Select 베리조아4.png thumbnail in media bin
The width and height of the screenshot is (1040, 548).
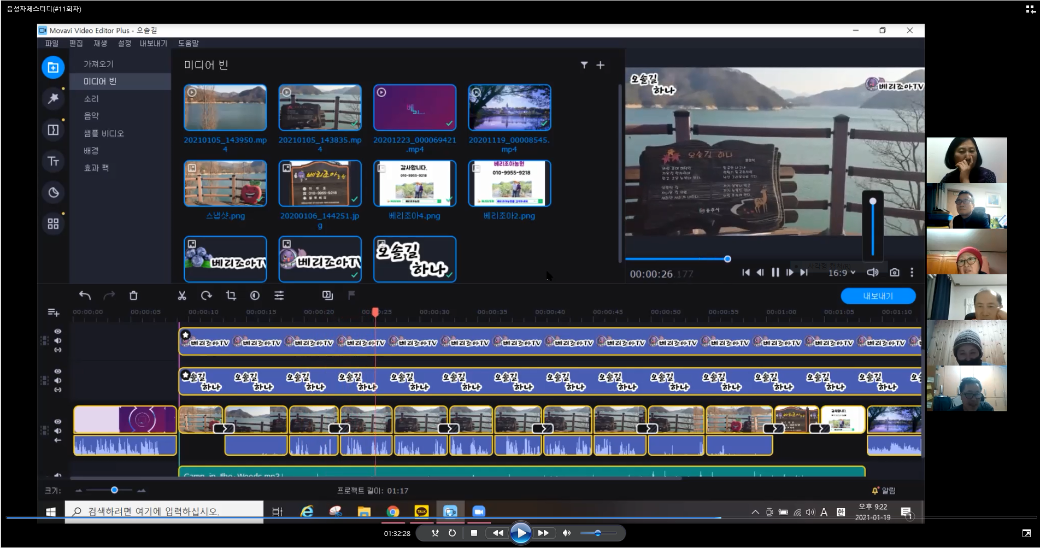click(x=415, y=184)
